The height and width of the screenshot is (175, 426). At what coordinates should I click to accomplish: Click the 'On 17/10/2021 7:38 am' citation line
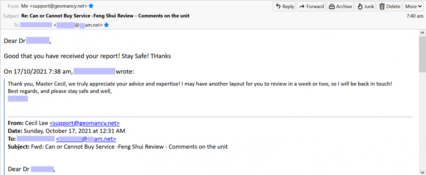click(38, 71)
